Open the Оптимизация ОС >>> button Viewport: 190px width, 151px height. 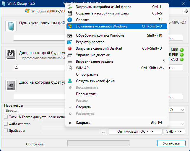135,131
